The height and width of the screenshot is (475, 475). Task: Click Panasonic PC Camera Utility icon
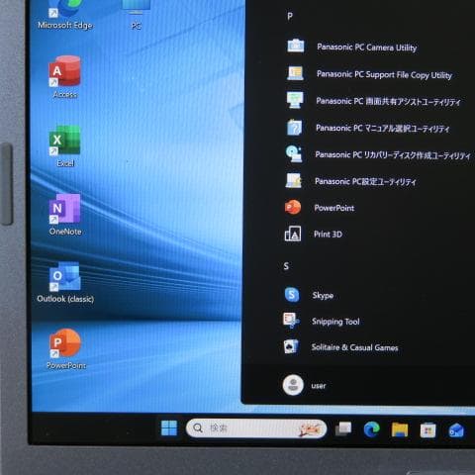click(295, 47)
